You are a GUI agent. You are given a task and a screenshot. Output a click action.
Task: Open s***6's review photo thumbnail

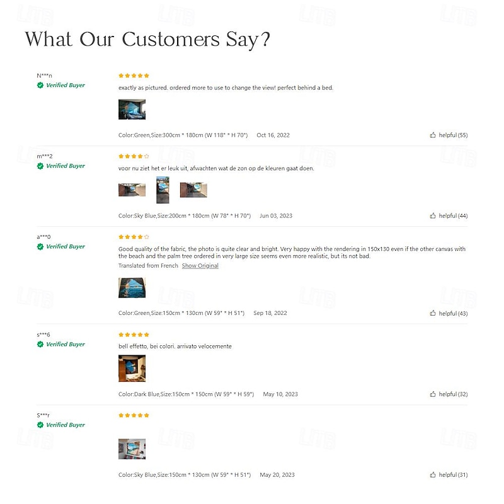pyautogui.click(x=132, y=368)
